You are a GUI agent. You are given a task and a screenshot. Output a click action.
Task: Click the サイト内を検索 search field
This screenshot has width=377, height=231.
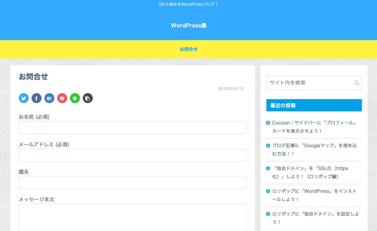308,82
